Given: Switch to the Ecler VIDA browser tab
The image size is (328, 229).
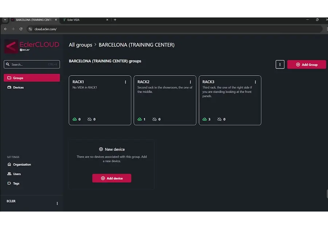Looking at the screenshot, I should pos(85,20).
